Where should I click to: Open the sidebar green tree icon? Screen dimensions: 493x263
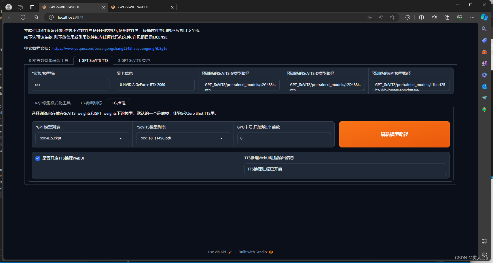484,110
